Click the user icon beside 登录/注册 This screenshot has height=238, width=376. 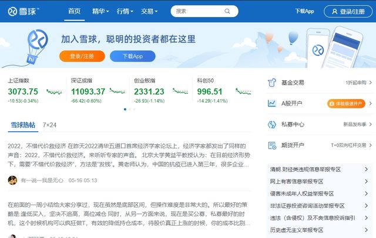334,12
